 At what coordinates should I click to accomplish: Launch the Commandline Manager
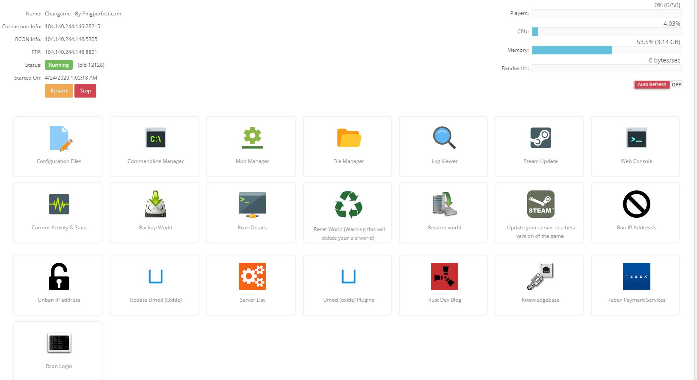click(155, 138)
